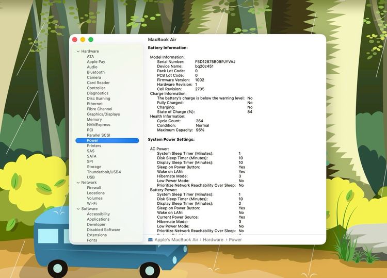Image resolution: width=387 pixels, height=278 pixels.
Task: Open Parallel SCSI in the sidebar
Action: pyautogui.click(x=99, y=135)
